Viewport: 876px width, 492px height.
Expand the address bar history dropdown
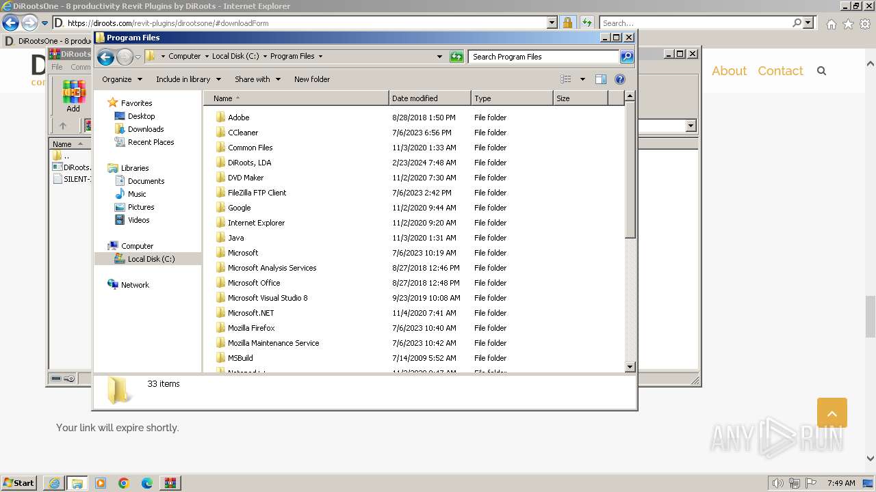pos(439,57)
